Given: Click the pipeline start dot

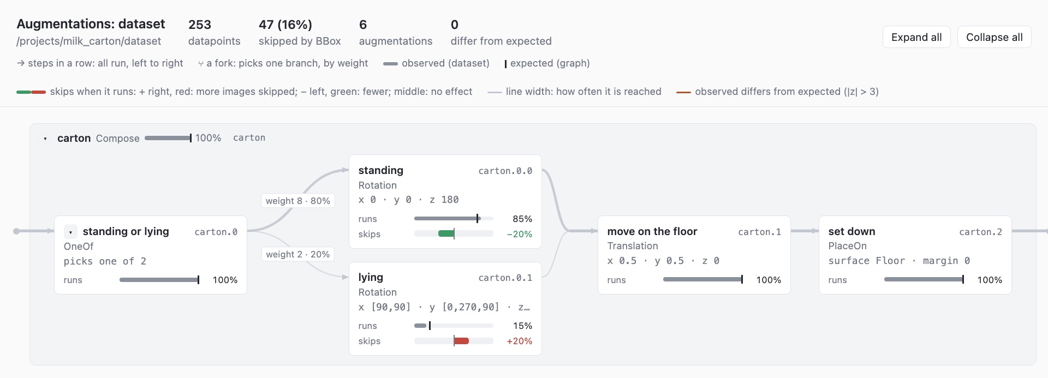Looking at the screenshot, I should (16, 231).
